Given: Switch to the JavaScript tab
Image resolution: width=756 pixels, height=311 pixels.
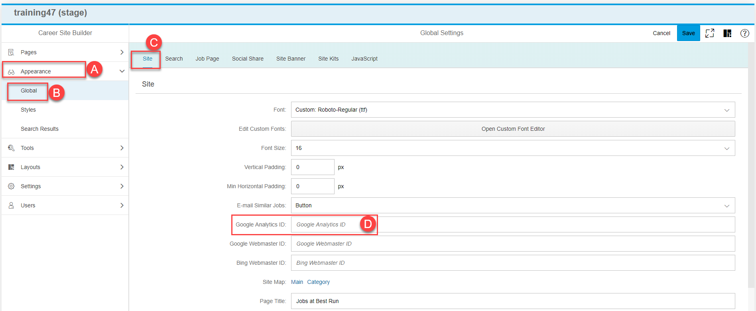Looking at the screenshot, I should (x=364, y=59).
